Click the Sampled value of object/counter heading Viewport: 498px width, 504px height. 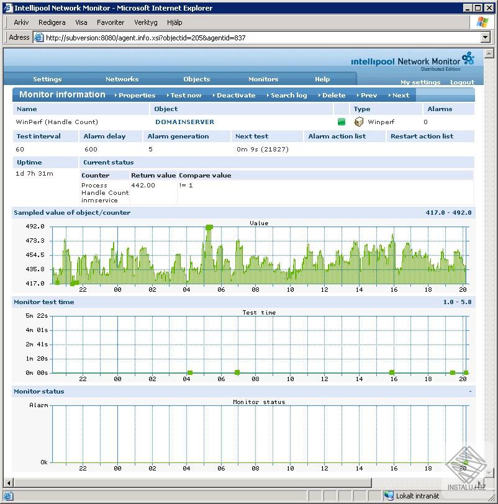click(72, 212)
